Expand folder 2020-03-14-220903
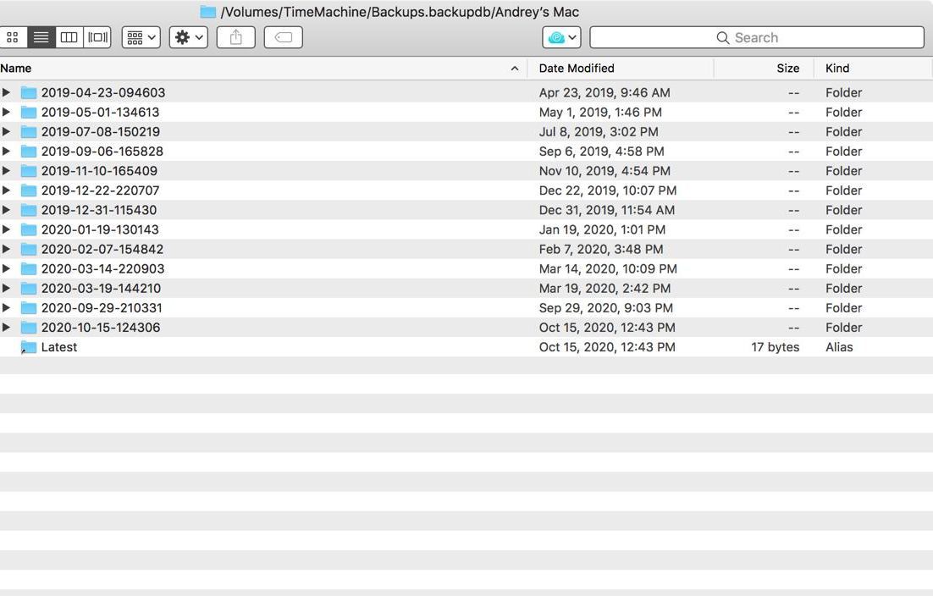 point(6,268)
